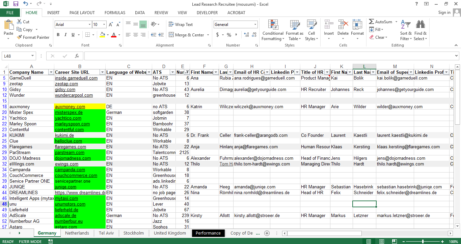Open Conditional Formatting options

[x=273, y=30]
